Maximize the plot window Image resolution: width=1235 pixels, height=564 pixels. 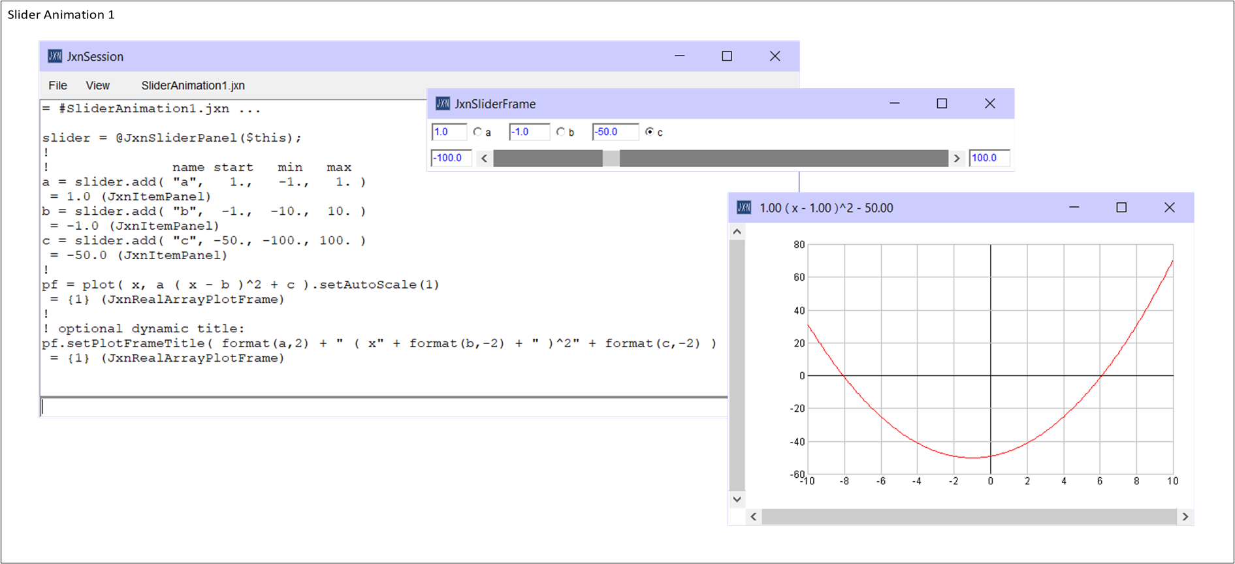pyautogui.click(x=1121, y=208)
